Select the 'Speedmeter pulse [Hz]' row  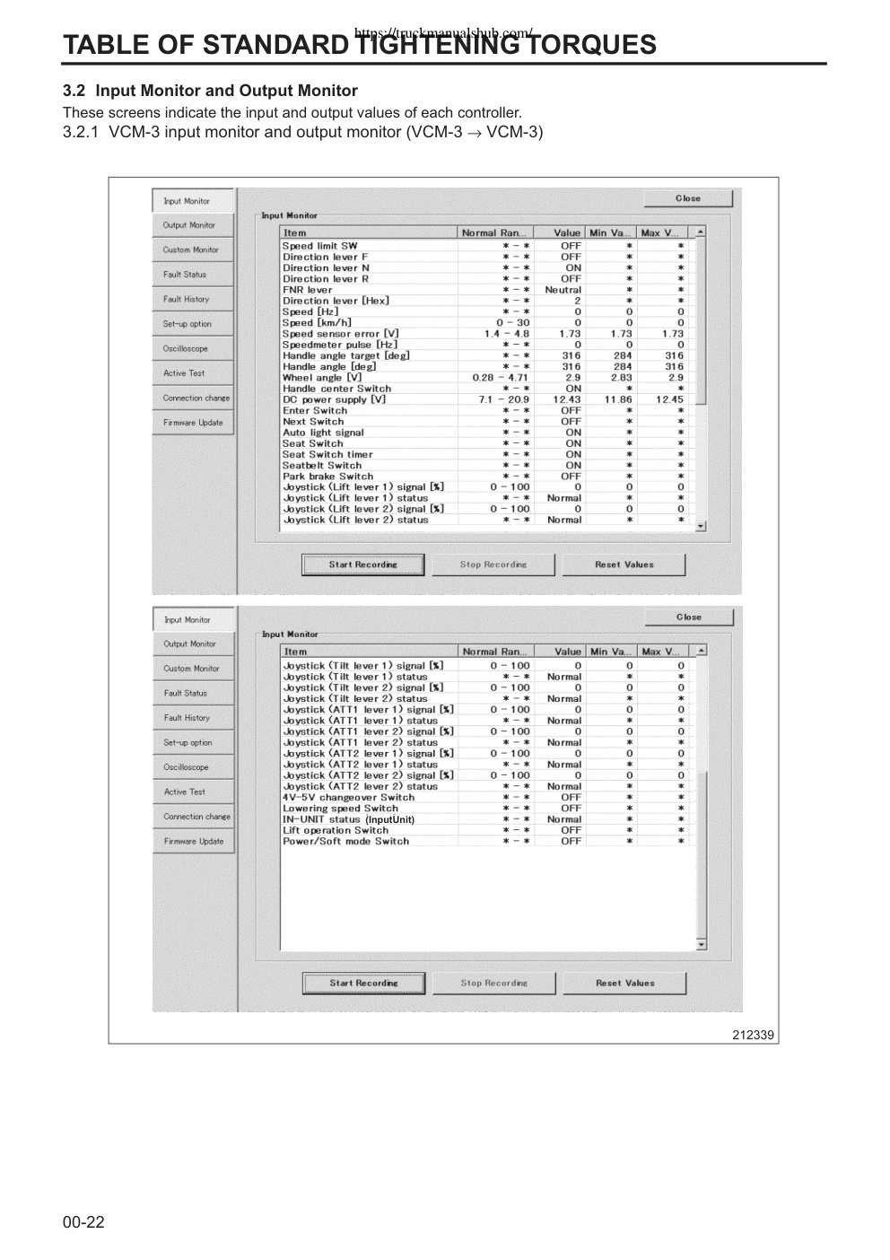(x=487, y=345)
